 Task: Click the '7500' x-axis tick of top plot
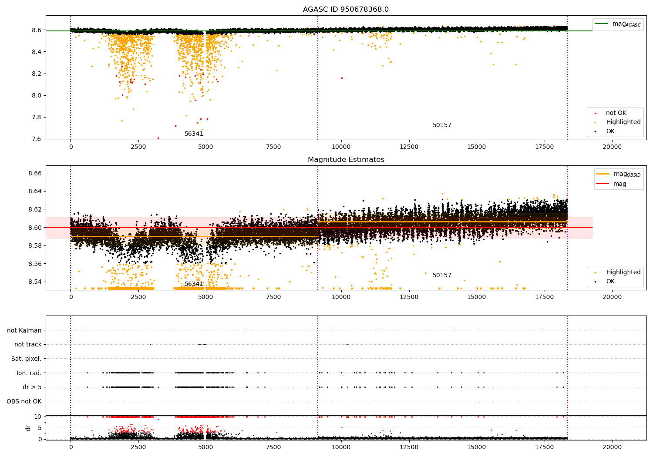click(274, 147)
